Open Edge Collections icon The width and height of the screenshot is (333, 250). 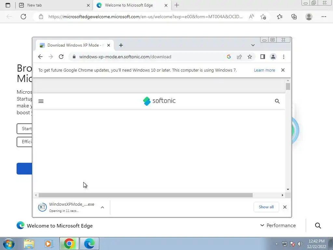pyautogui.click(x=294, y=17)
